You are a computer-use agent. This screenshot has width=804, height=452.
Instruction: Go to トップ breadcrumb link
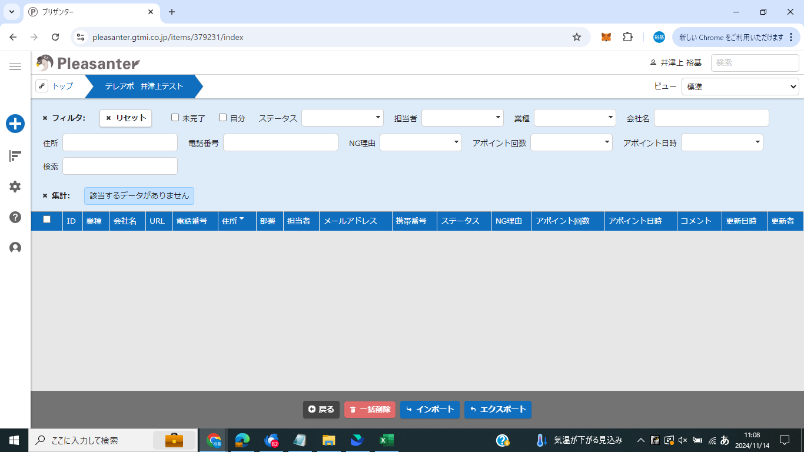[x=62, y=87]
